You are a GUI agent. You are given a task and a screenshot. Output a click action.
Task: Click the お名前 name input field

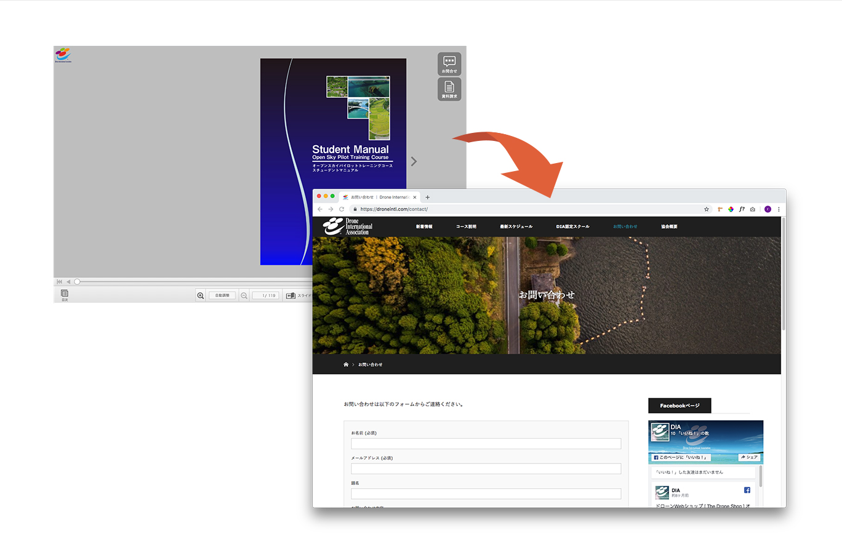coord(486,444)
